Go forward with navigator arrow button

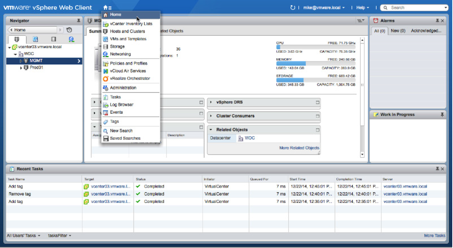click(x=60, y=30)
